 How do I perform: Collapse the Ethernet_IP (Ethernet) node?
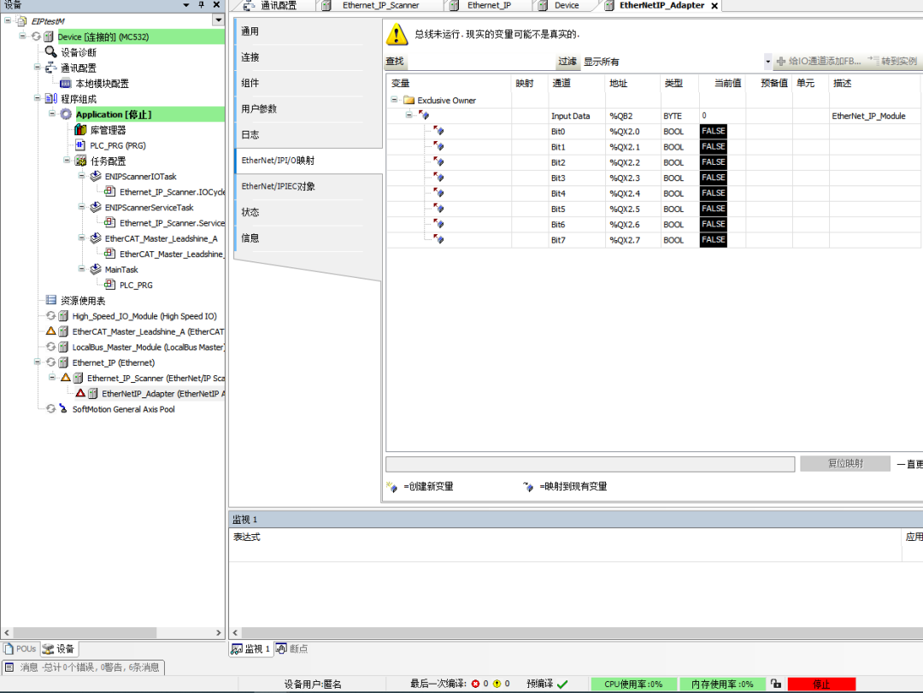37,362
